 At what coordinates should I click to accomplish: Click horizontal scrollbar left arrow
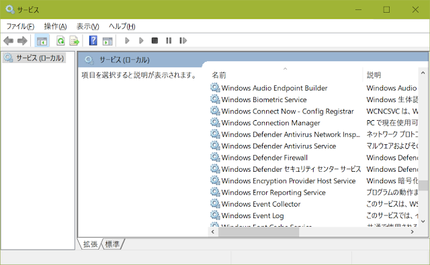pos(213,231)
